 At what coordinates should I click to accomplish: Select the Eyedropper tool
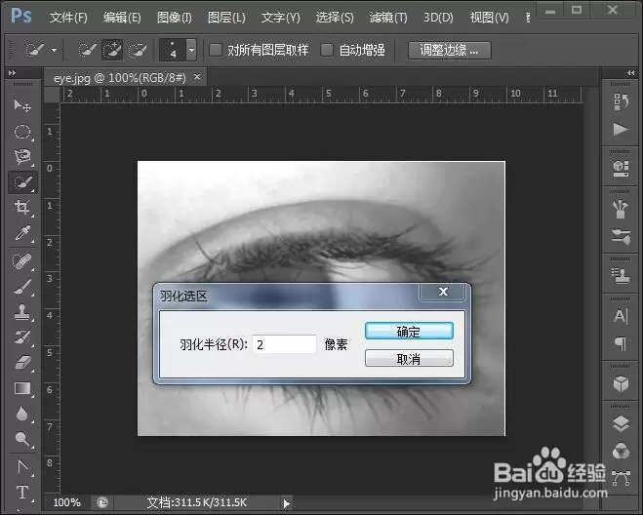pos(22,233)
